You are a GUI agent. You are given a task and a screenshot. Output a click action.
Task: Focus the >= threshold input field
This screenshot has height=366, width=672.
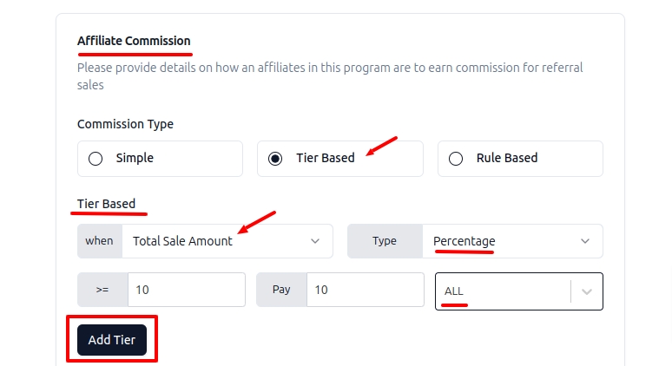(x=186, y=290)
